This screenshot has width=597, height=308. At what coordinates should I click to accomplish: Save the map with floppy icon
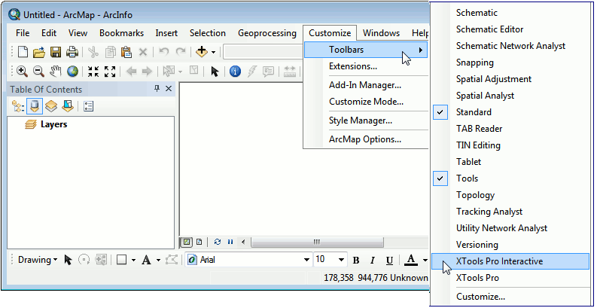(x=56, y=51)
